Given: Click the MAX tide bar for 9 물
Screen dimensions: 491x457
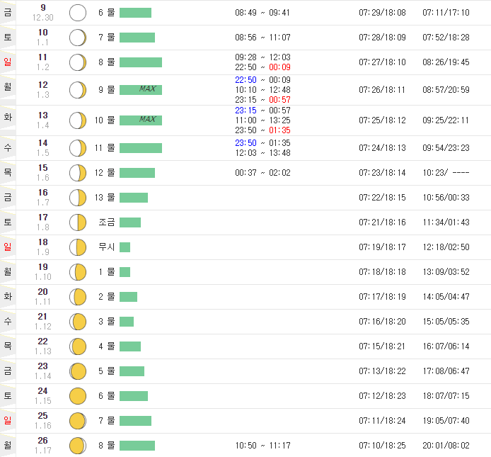Looking at the screenshot, I should pos(141,90).
